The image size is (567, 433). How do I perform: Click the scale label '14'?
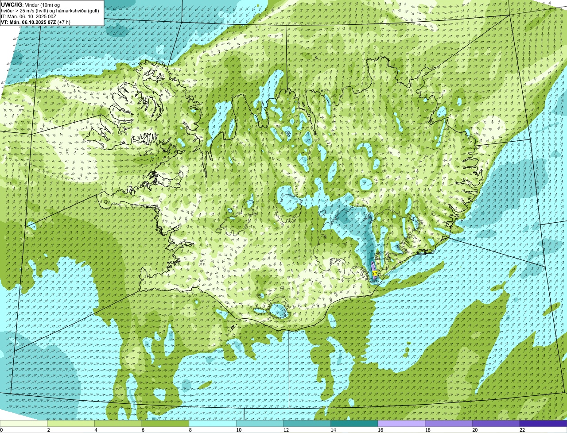(333, 430)
